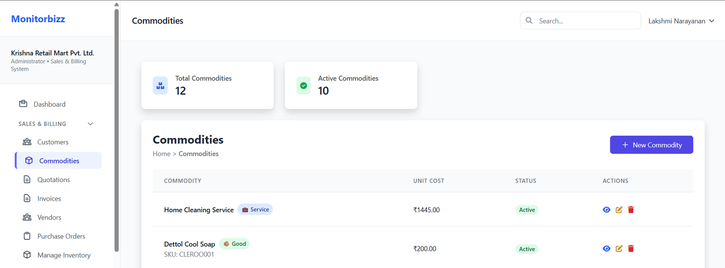Click the Active Commodities green check icon
725x268 pixels.
304,85
